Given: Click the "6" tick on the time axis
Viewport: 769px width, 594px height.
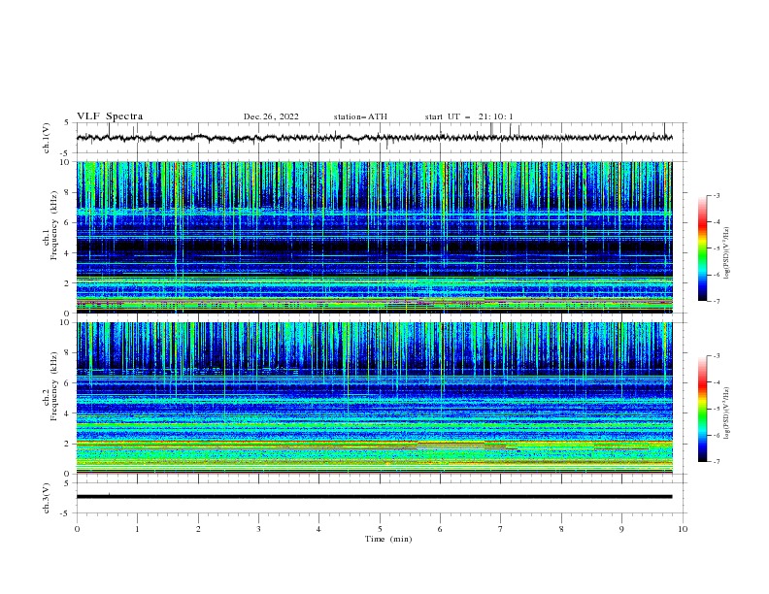Looking at the screenshot, I should coord(440,529).
